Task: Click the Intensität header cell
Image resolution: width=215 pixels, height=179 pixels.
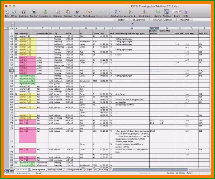Action: click(27, 32)
